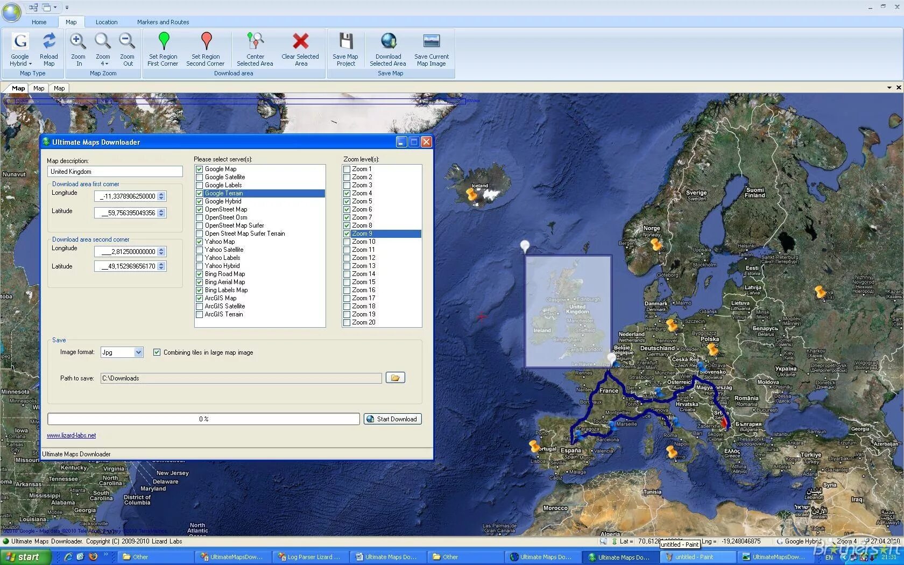This screenshot has height=565, width=904.
Task: Click the folder browse icon next to Path
Action: (395, 378)
